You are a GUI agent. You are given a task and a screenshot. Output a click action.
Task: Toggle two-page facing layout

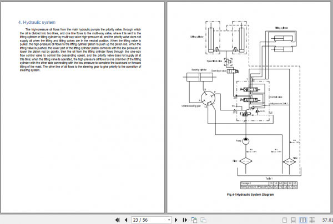pyautogui.click(x=303, y=220)
